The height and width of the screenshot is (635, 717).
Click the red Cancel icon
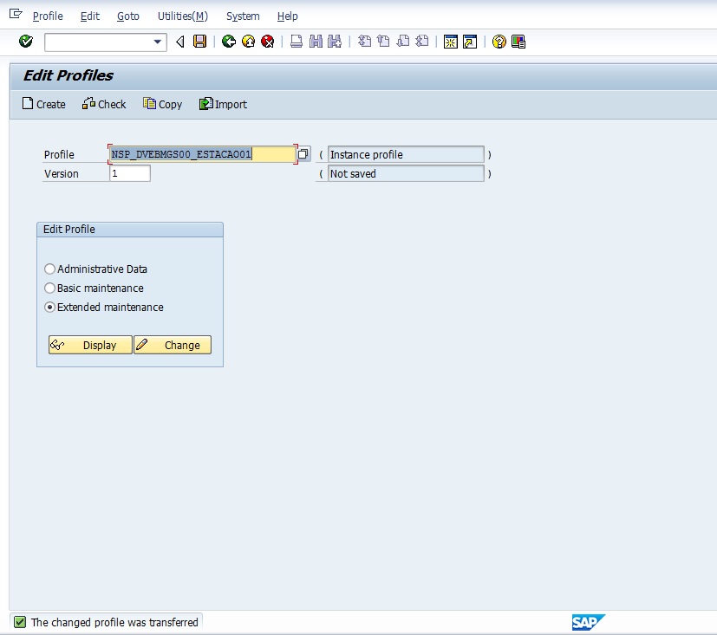coord(268,42)
